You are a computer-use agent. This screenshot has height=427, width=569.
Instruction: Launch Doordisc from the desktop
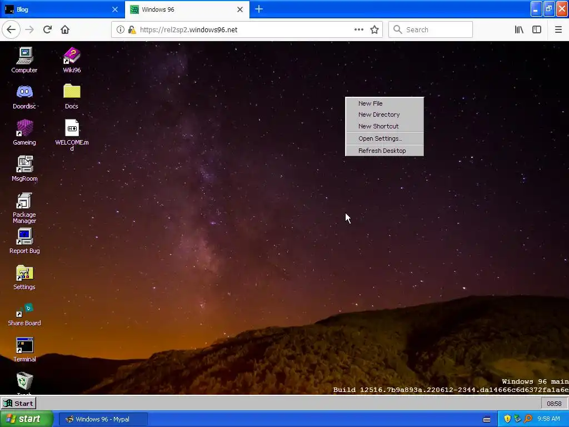(x=24, y=97)
